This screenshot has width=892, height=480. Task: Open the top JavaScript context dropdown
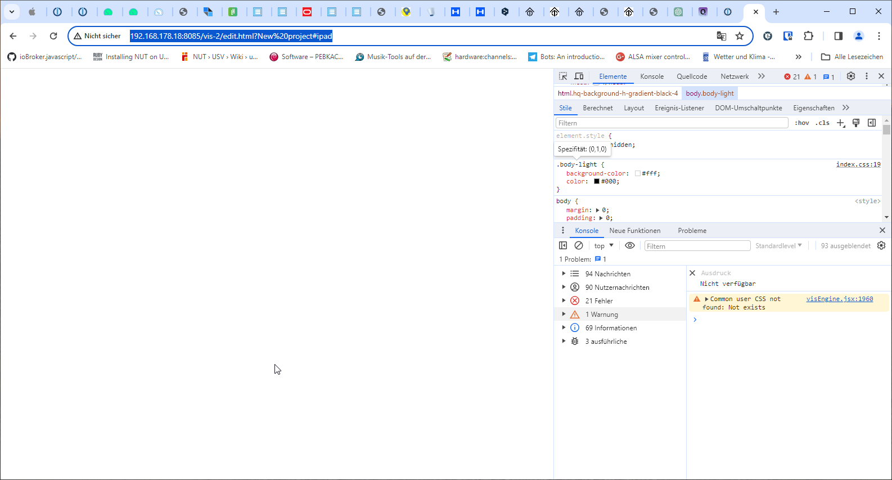(603, 246)
